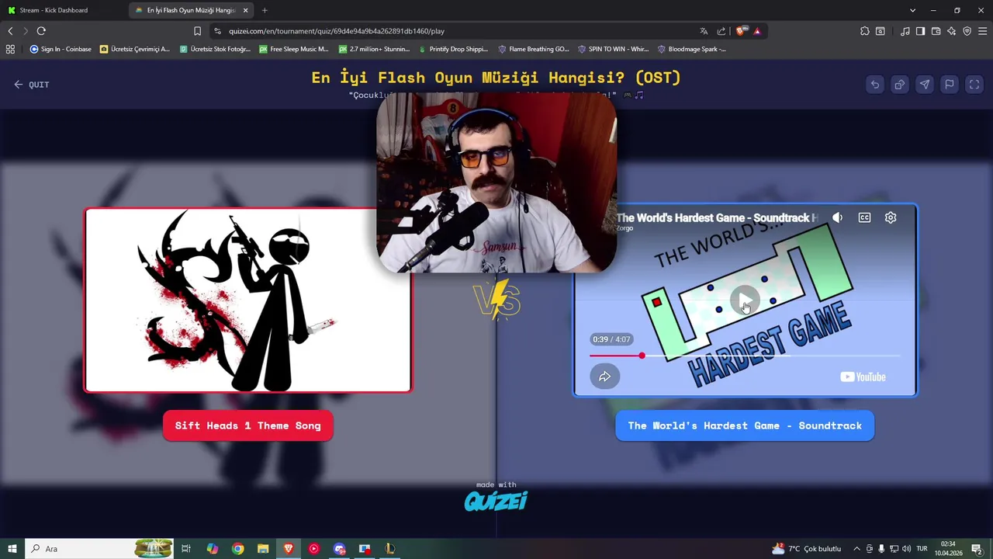Image resolution: width=993 pixels, height=559 pixels.
Task: Quit the quiz tournament
Action: tap(32, 85)
